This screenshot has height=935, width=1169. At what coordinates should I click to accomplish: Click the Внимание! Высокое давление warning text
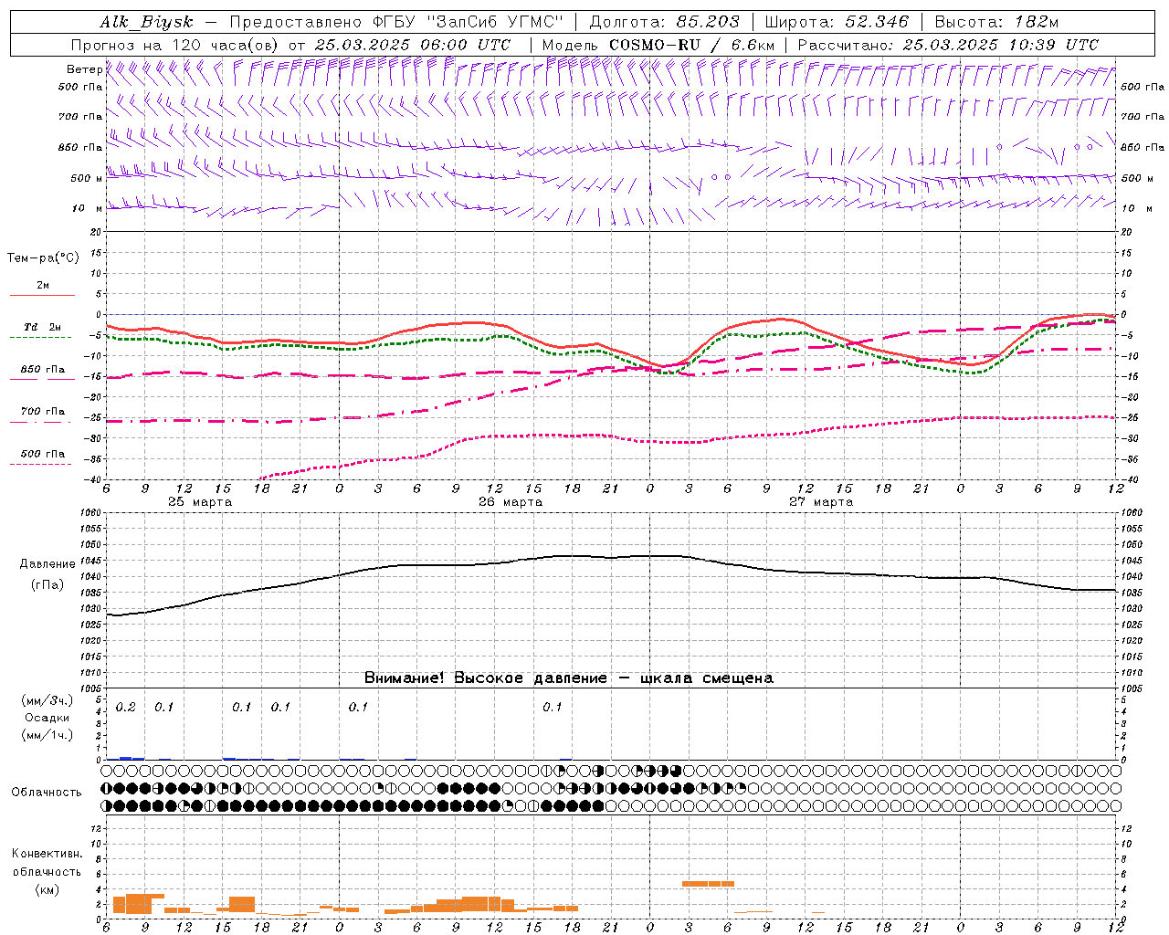pyautogui.click(x=569, y=678)
